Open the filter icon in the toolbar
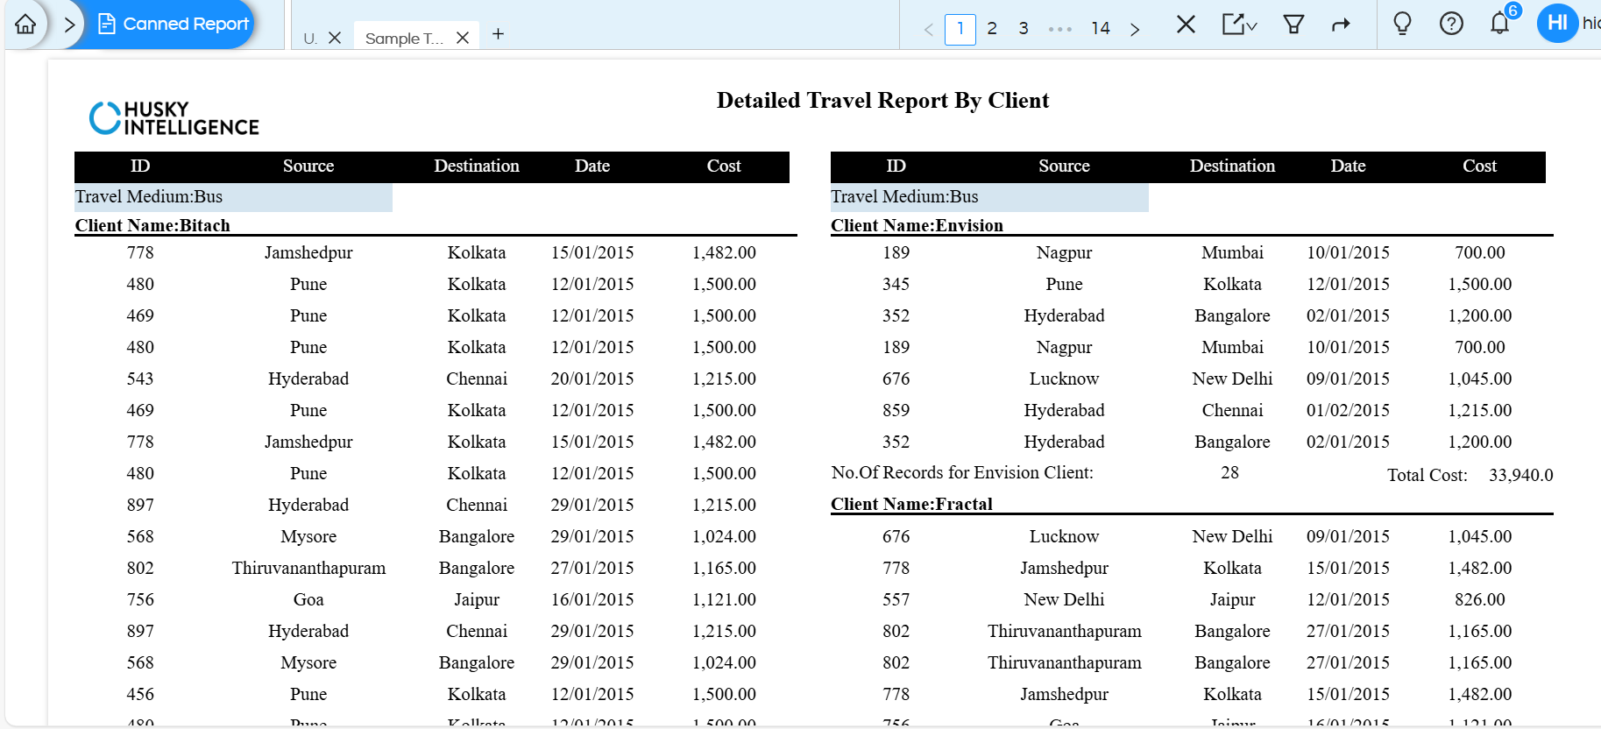The image size is (1601, 729). pyautogui.click(x=1294, y=24)
